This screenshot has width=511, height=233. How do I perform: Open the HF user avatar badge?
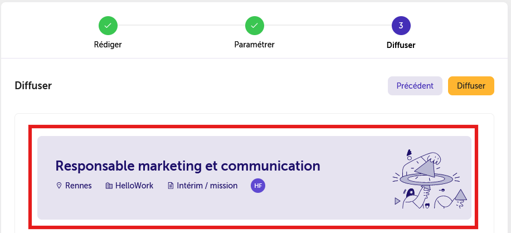(258, 186)
